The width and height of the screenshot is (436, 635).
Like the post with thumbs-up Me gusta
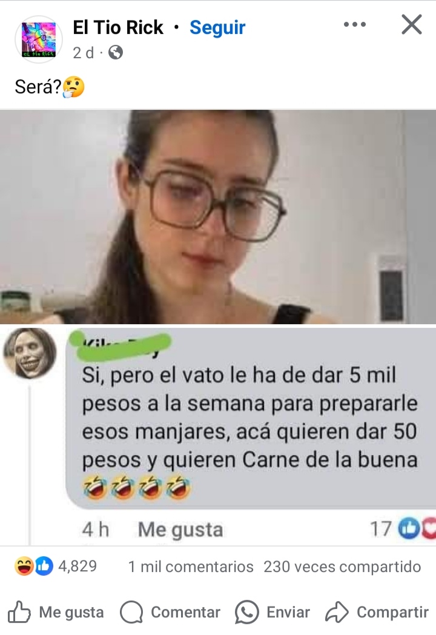click(x=56, y=612)
